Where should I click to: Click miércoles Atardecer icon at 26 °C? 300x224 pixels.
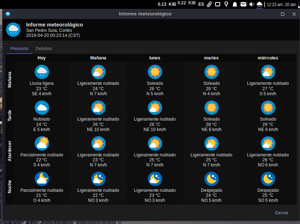[x=268, y=143]
